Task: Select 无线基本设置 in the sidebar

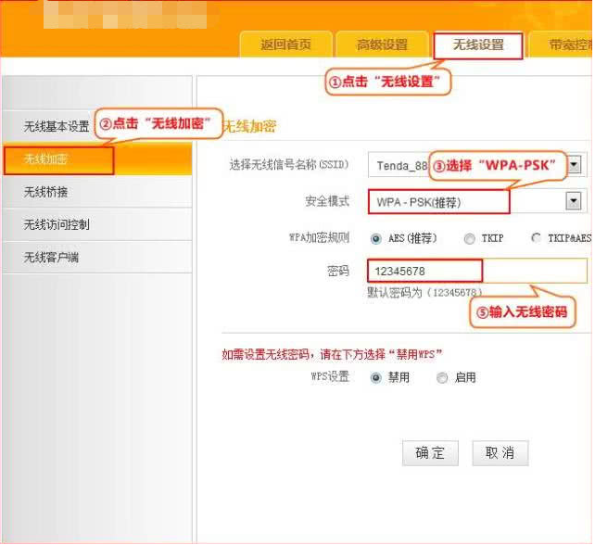Action: (57, 126)
